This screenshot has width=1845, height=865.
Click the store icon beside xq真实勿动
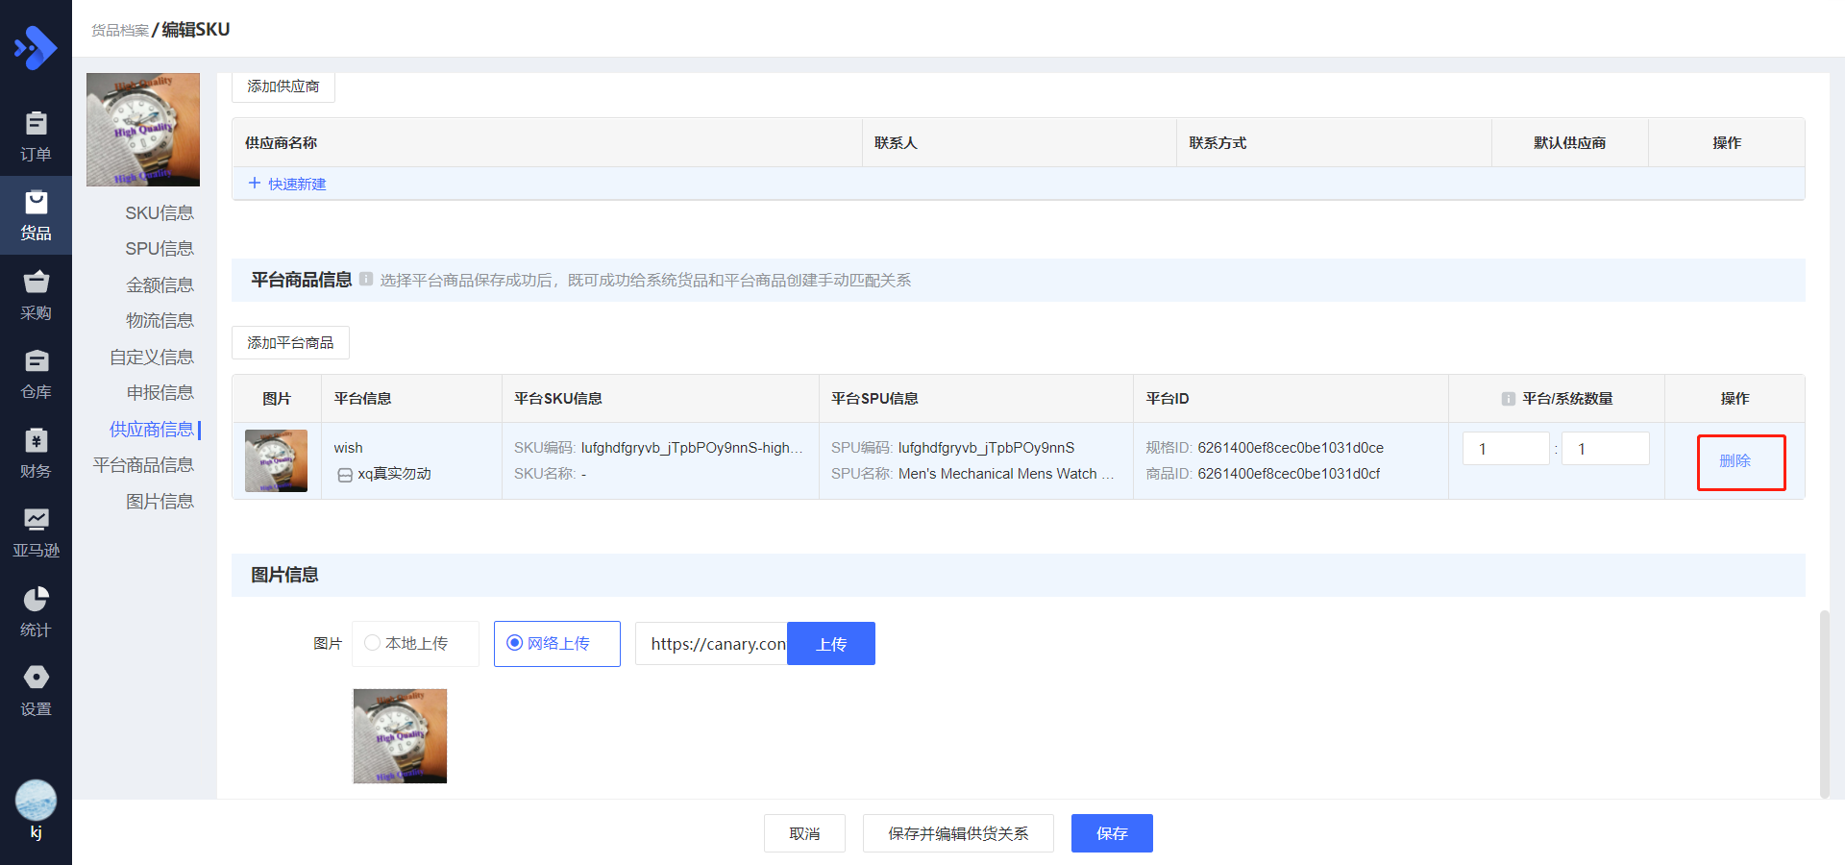[345, 475]
